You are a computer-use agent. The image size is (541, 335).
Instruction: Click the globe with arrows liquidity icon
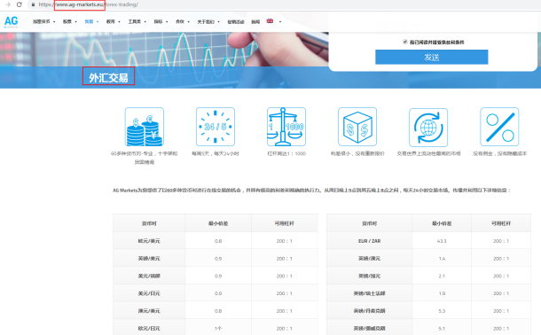pos(428,128)
